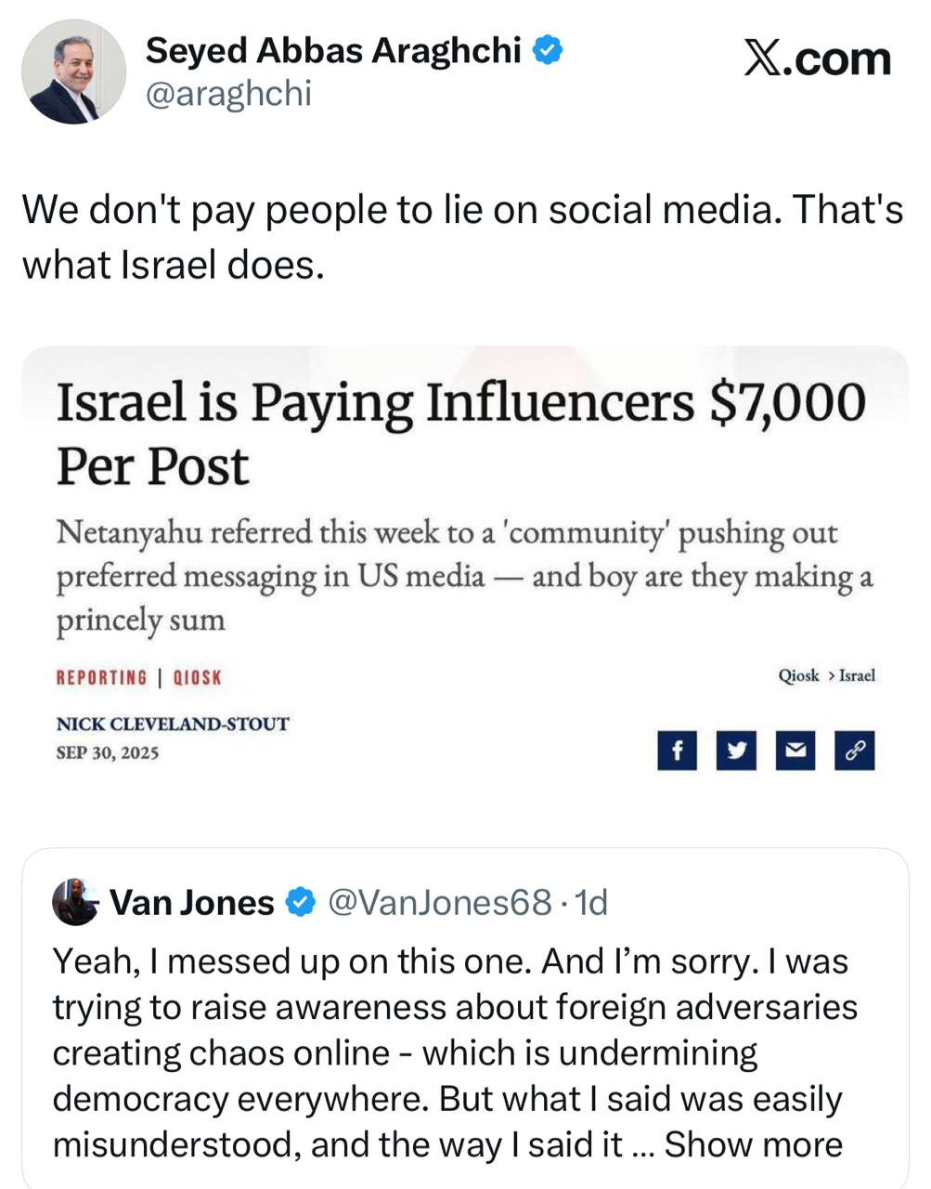
Task: Click the @VanJones68 handle
Action: point(440,902)
